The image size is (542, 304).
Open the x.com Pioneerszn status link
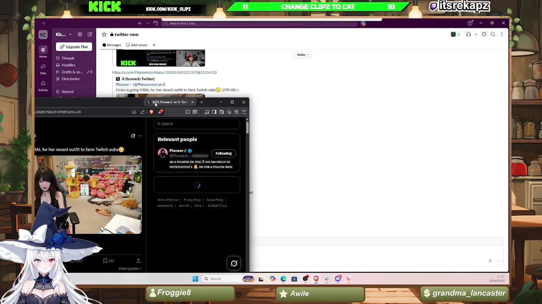click(x=164, y=73)
